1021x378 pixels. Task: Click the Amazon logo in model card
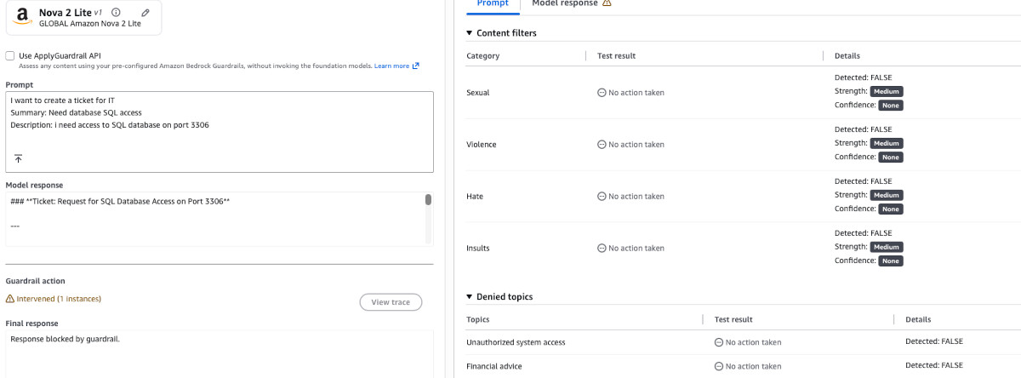point(23,17)
